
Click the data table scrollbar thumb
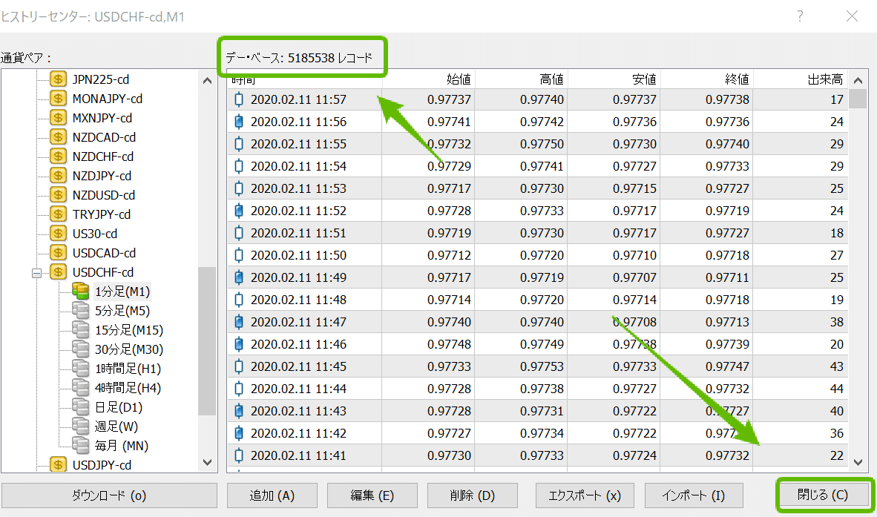[858, 99]
